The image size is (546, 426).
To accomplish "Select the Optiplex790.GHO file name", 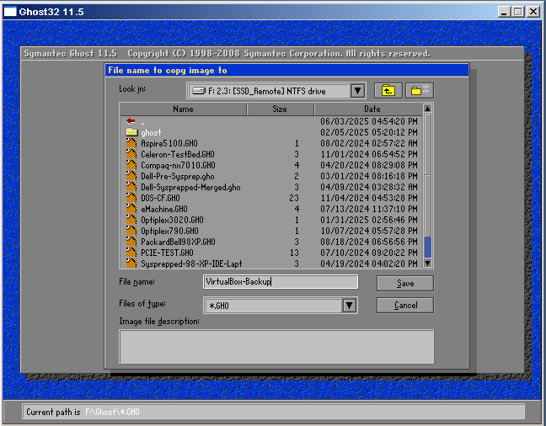I will (x=169, y=231).
